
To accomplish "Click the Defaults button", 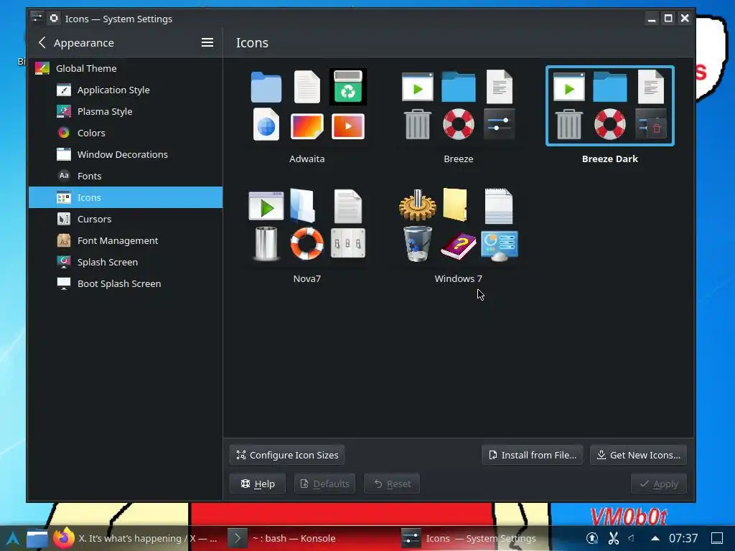I will click(x=324, y=484).
